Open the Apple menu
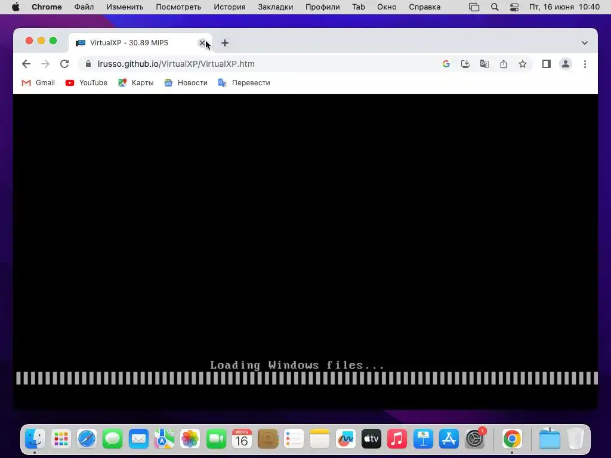The height and width of the screenshot is (458, 611). [x=16, y=7]
